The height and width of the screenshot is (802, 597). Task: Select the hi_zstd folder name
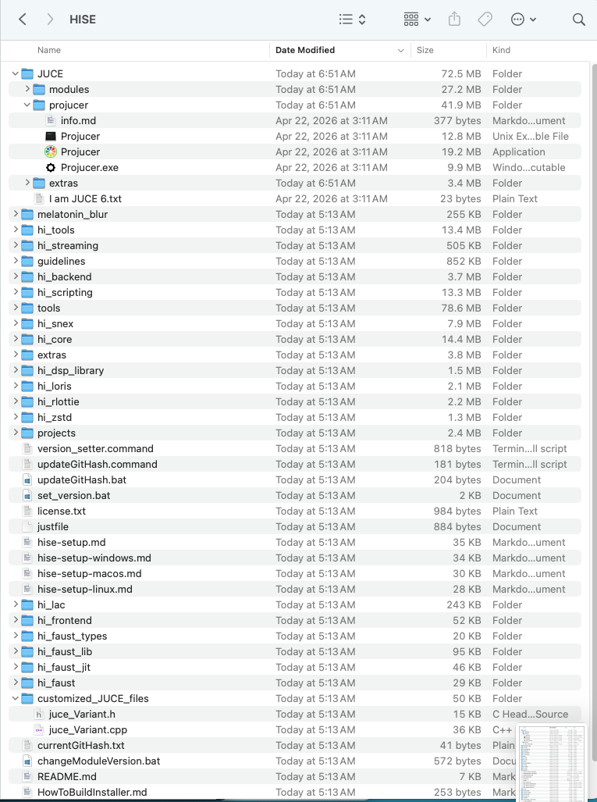[55, 417]
